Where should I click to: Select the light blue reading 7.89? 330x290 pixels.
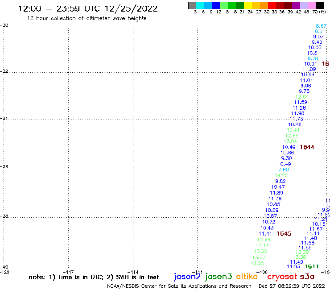pos(283,170)
